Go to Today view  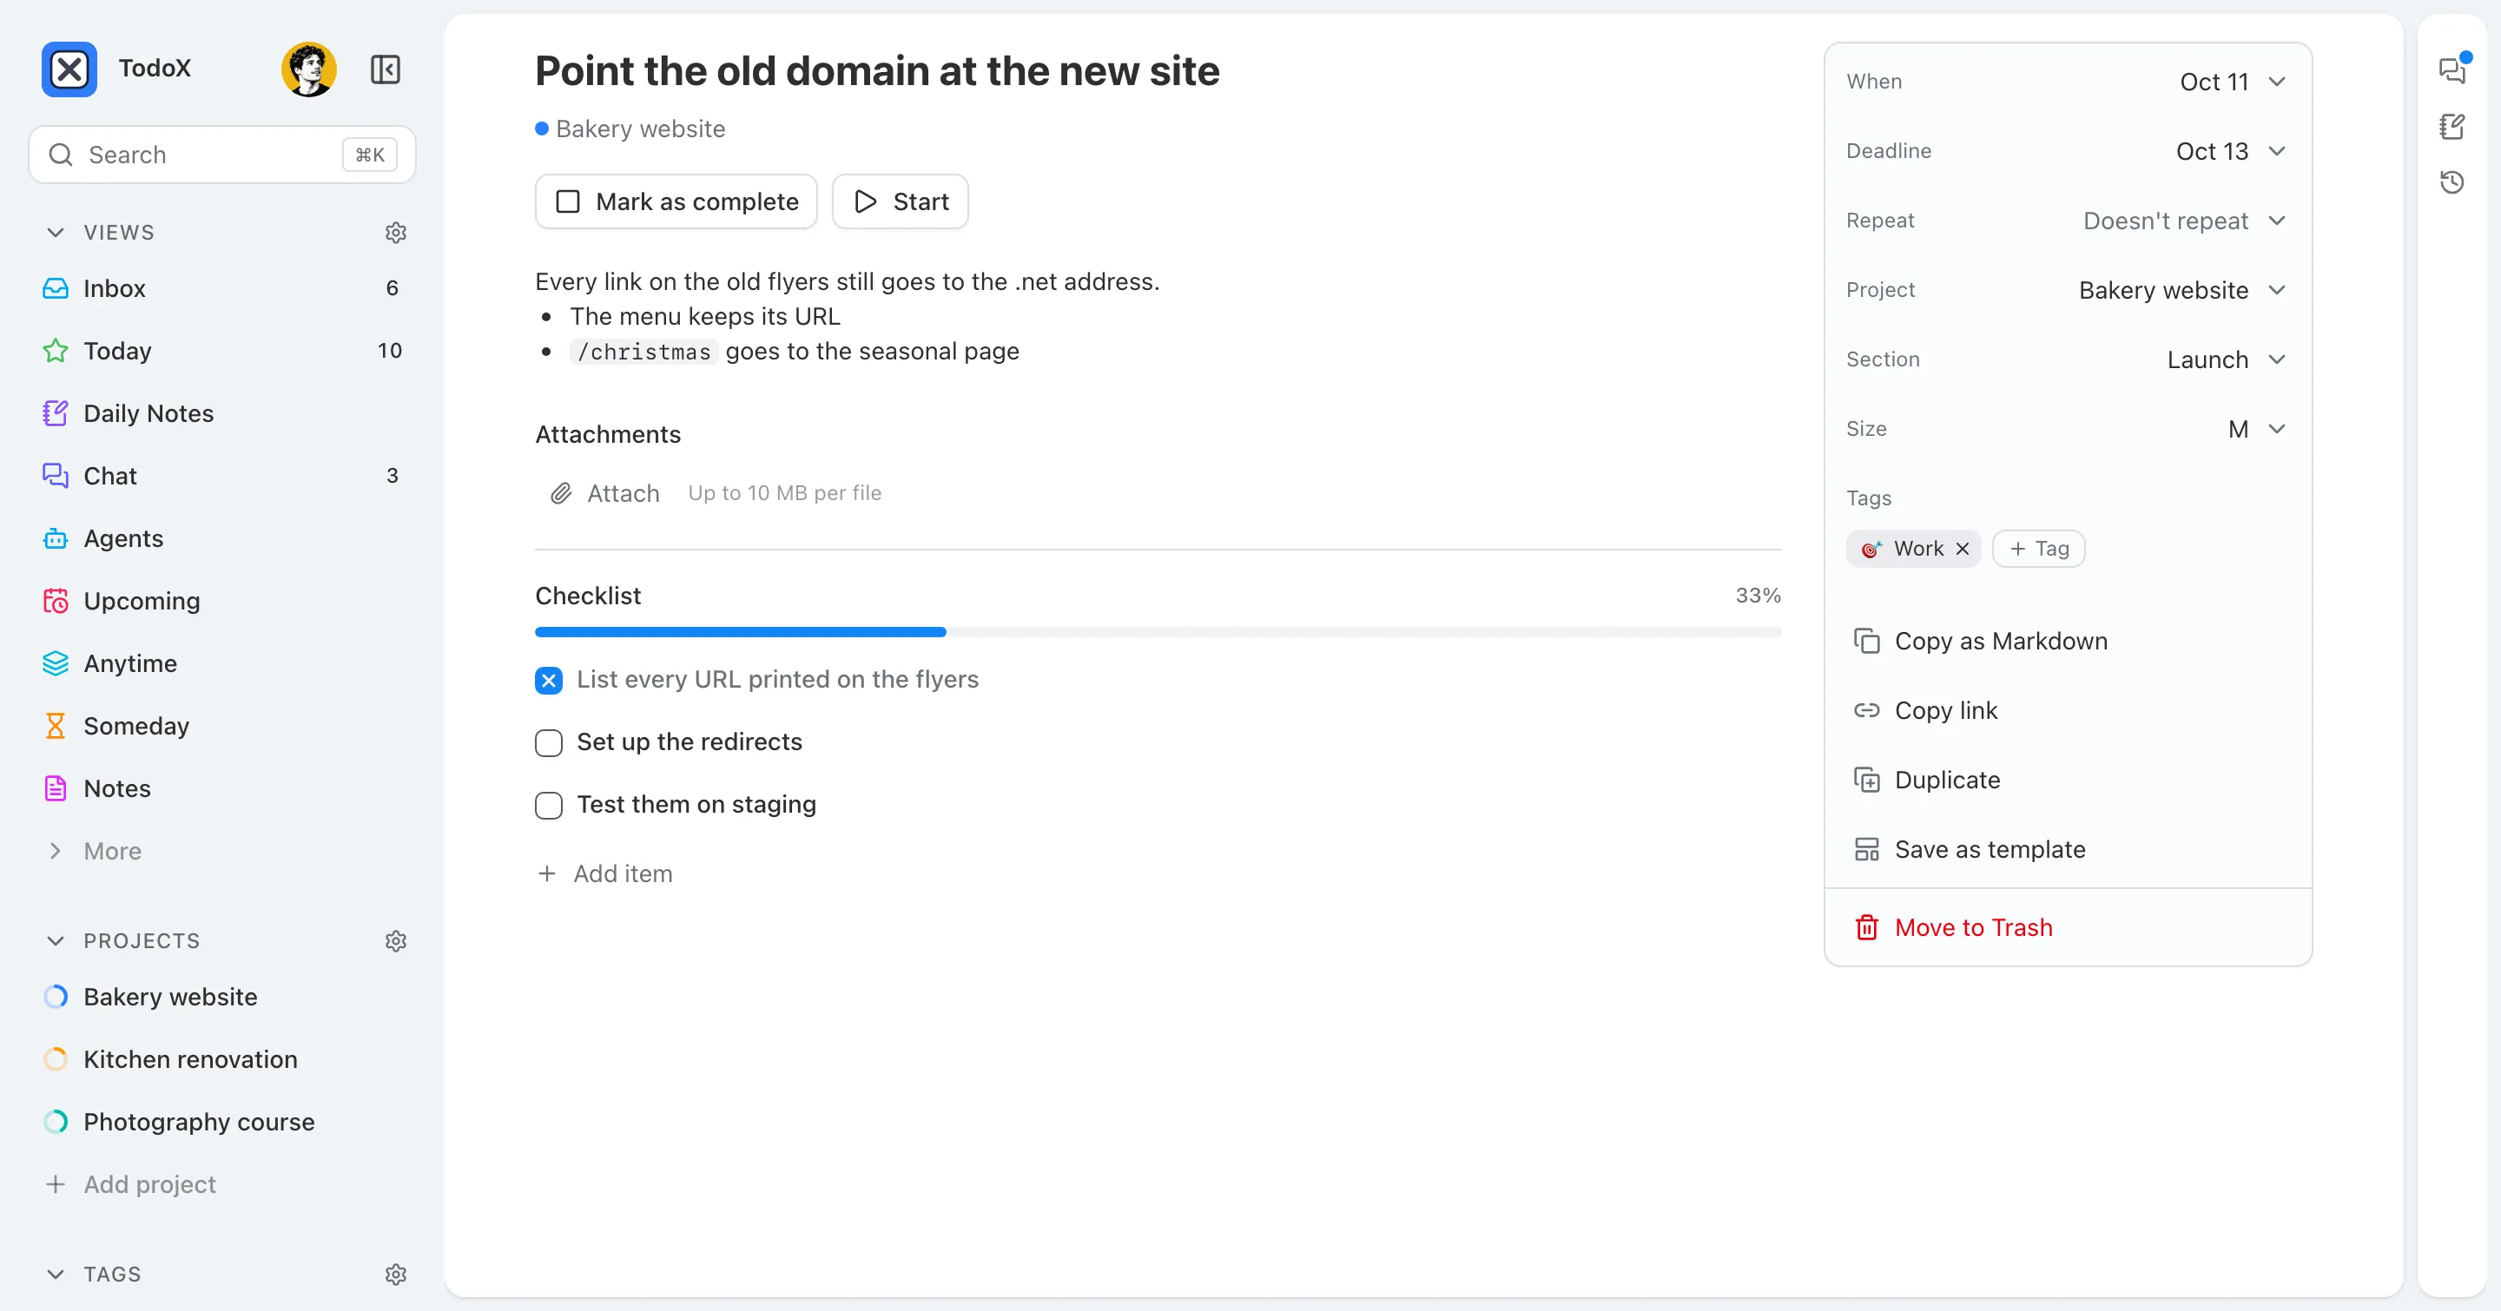pos(222,350)
